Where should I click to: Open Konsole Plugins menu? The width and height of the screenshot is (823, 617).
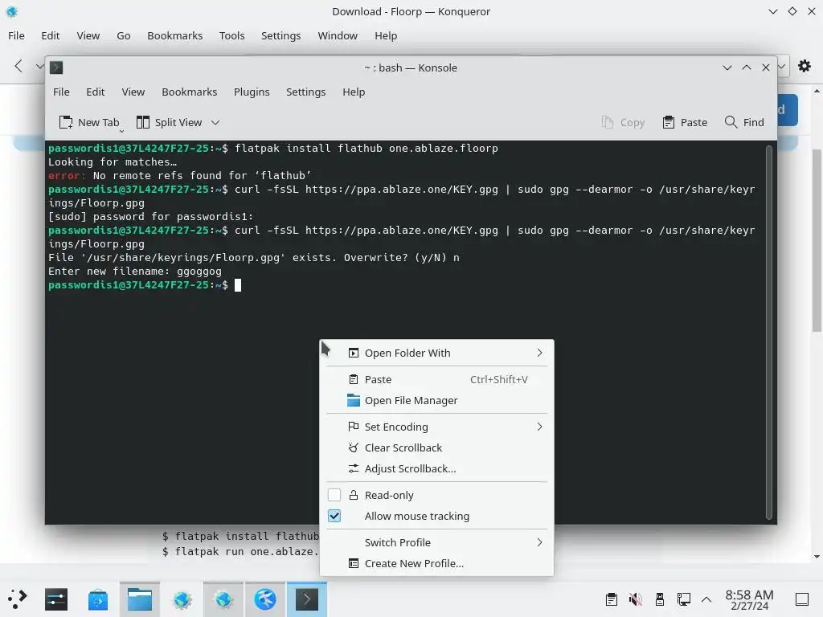(x=252, y=92)
